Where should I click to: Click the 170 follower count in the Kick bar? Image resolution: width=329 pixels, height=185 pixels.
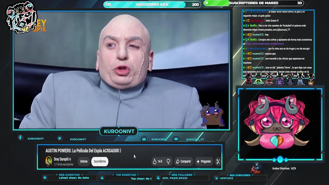click(x=108, y=4)
